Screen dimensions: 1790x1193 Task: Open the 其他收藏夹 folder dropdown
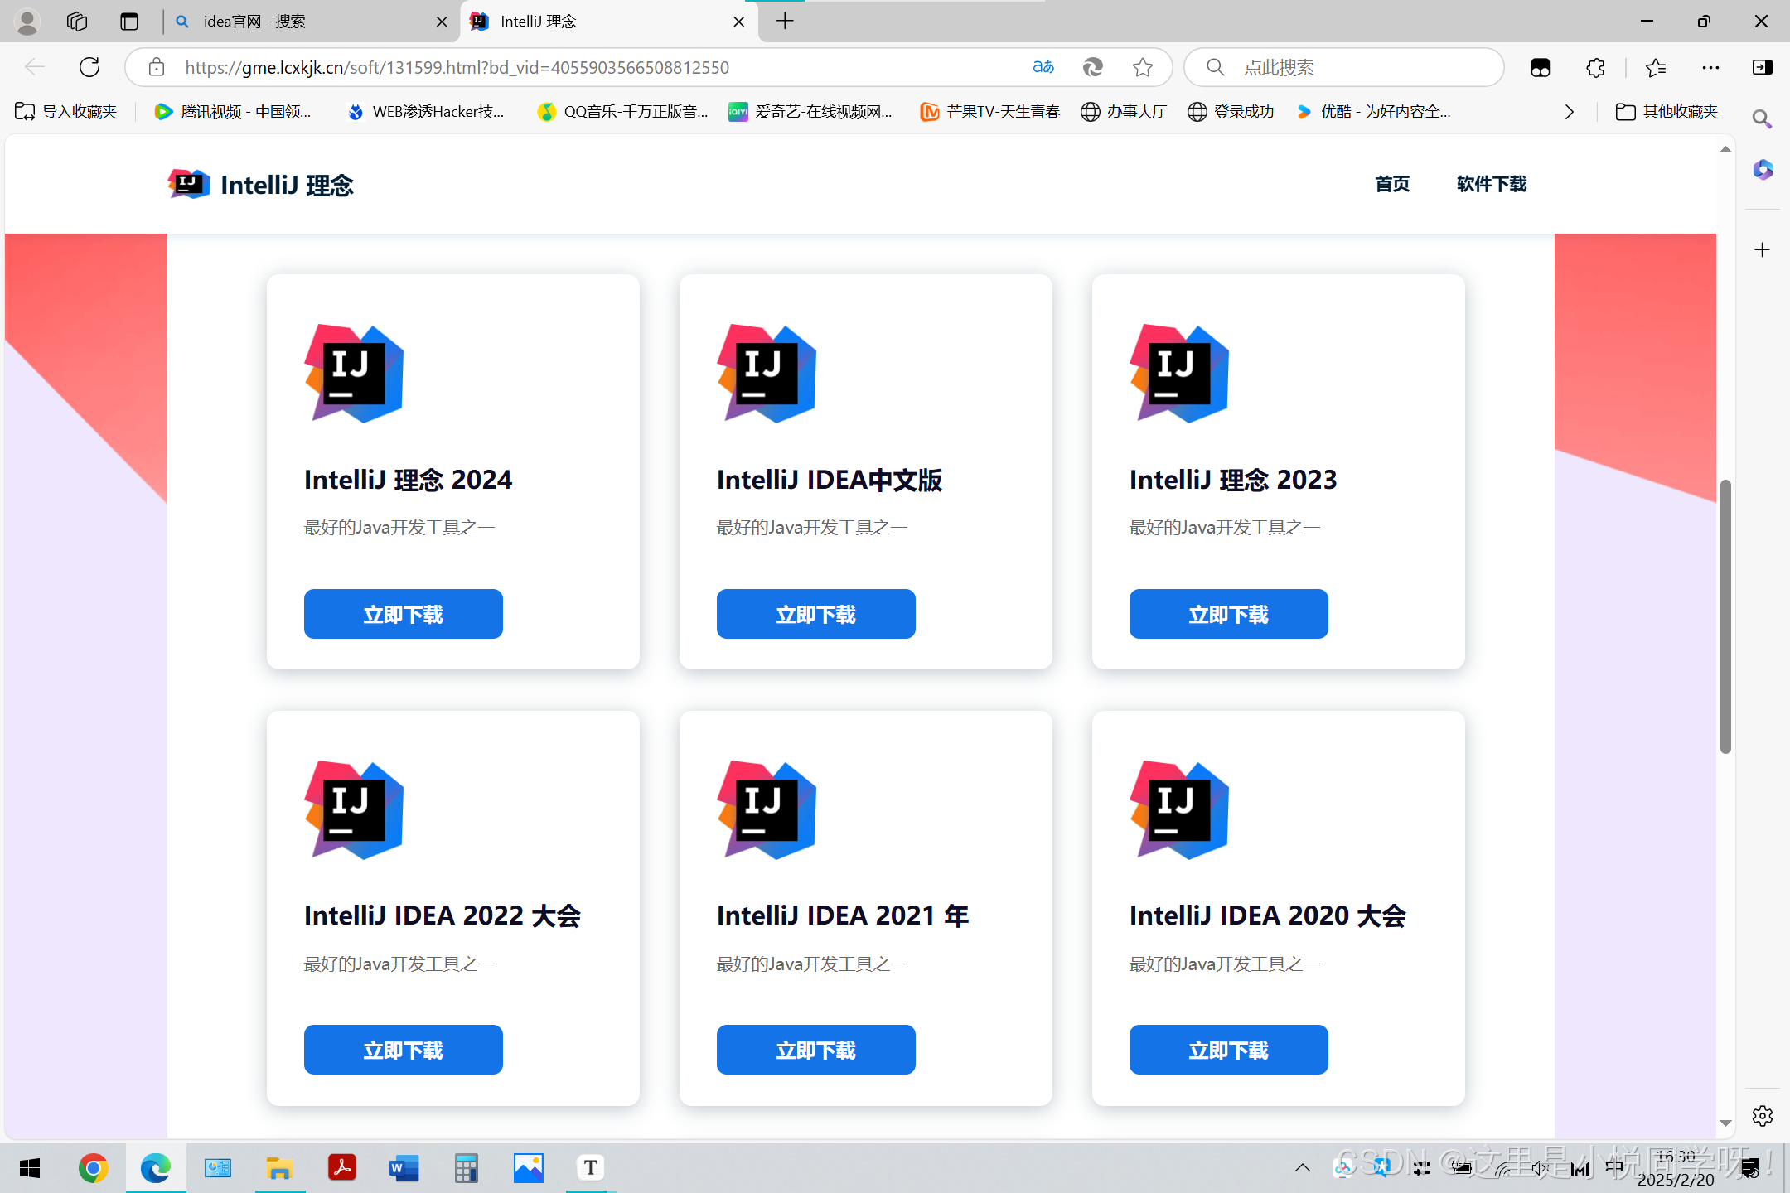click(x=1667, y=112)
